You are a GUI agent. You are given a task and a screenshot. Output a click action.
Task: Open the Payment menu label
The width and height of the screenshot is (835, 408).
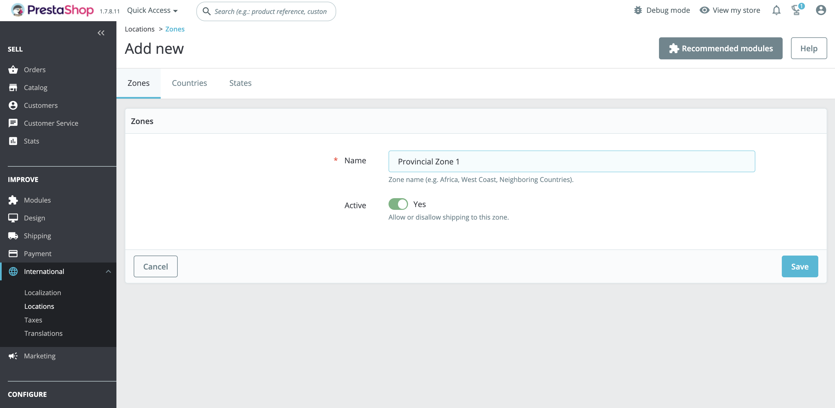pyautogui.click(x=38, y=253)
